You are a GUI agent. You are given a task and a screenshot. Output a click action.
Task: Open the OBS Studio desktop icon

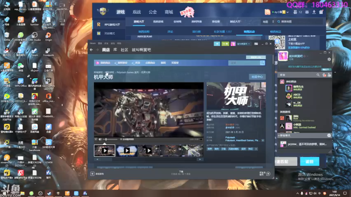coord(35,37)
